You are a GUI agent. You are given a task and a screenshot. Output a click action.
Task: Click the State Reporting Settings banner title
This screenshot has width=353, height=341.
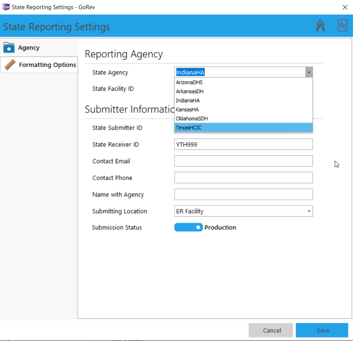(56, 27)
